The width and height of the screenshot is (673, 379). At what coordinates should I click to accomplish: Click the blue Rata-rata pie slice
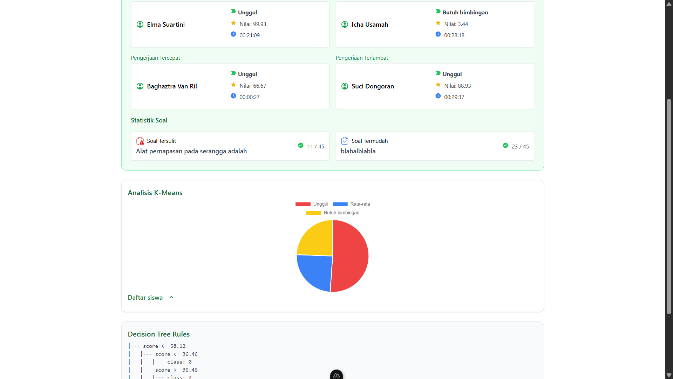click(x=315, y=272)
